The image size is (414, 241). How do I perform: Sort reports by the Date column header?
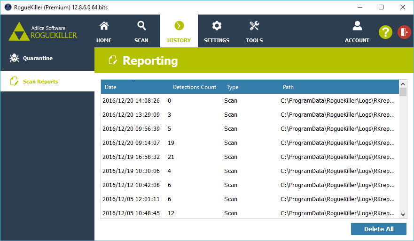click(x=111, y=87)
